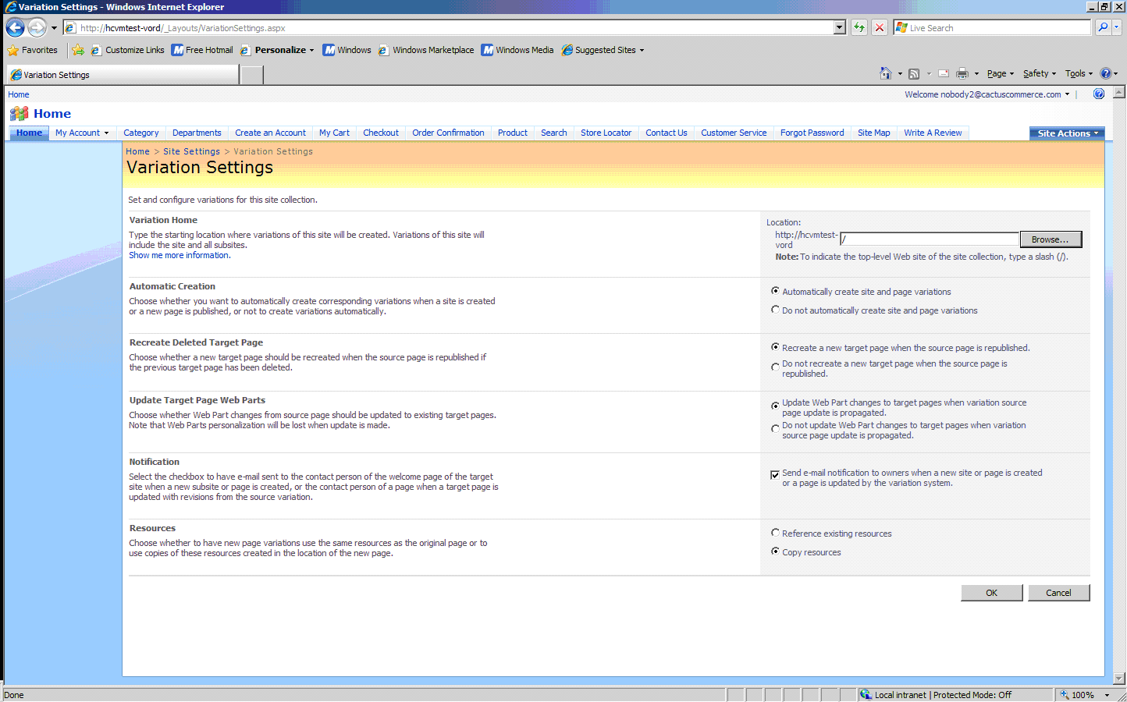
Task: Open the Site Actions dropdown menu
Action: click(1067, 133)
